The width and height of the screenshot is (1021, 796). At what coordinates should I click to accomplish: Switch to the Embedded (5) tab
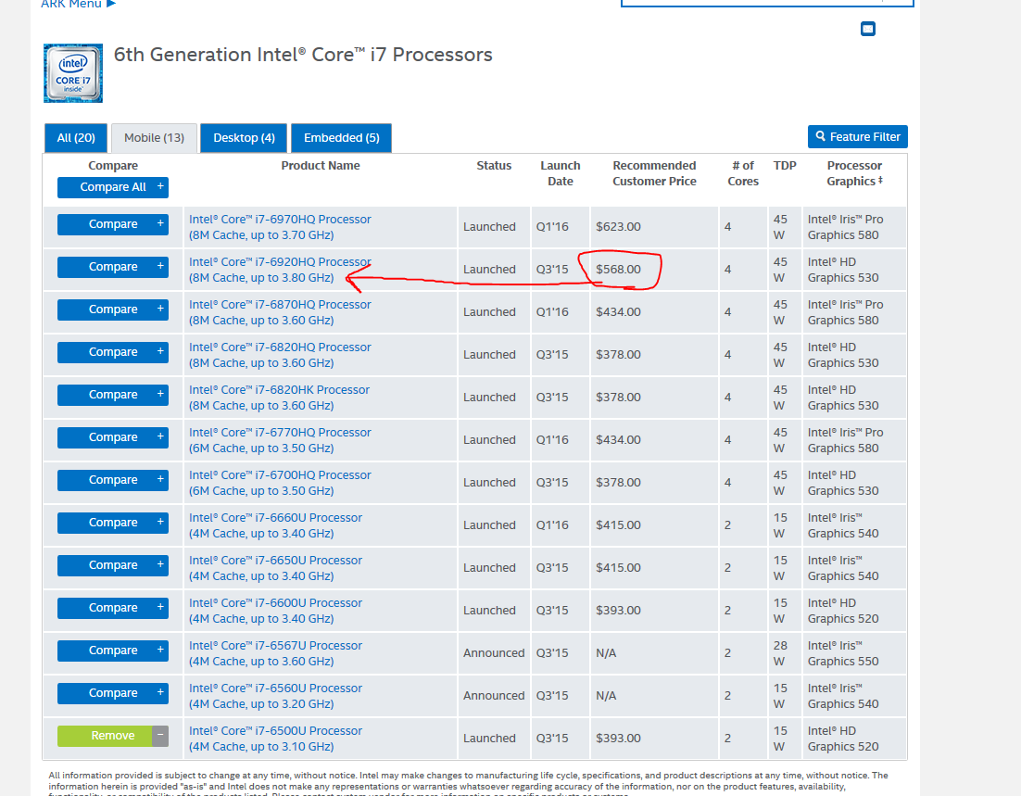341,137
